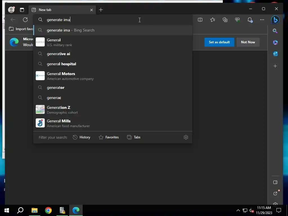Click Import favorites bookmark item
Image resolution: width=288 pixels, height=216 pixels.
click(21, 29)
